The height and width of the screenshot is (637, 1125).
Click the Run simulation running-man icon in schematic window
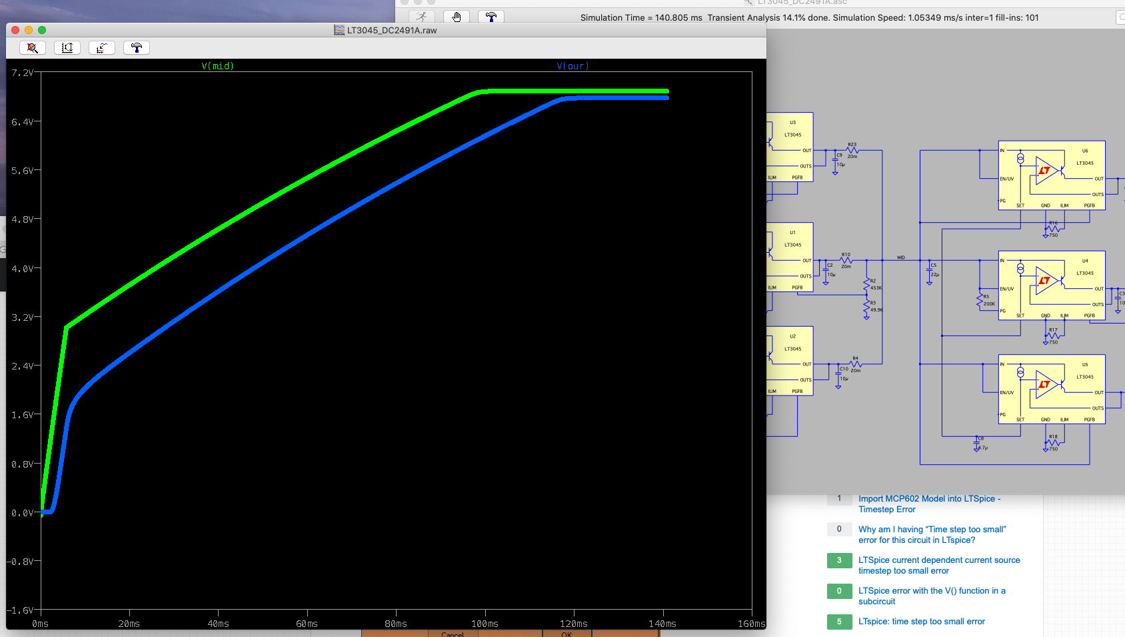tap(422, 17)
